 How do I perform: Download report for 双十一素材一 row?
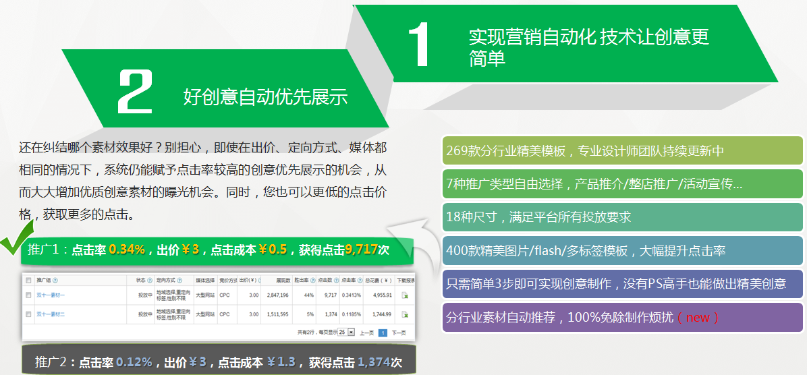tap(405, 295)
